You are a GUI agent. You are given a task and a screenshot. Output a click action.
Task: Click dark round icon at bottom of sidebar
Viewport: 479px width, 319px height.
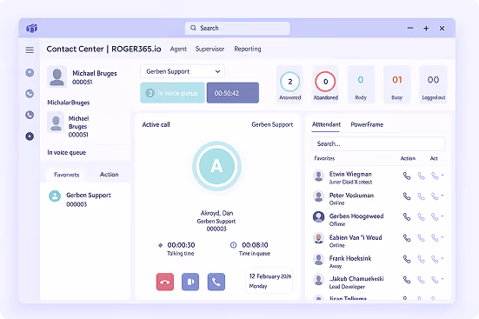(30, 136)
